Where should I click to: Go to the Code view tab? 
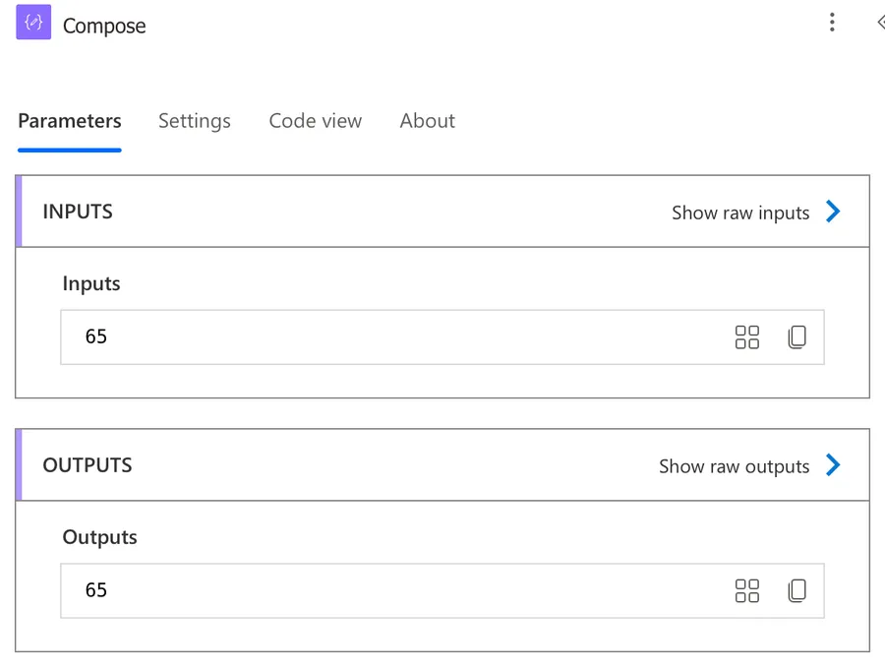point(316,121)
